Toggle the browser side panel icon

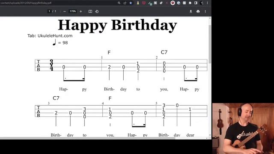pos(196,3)
